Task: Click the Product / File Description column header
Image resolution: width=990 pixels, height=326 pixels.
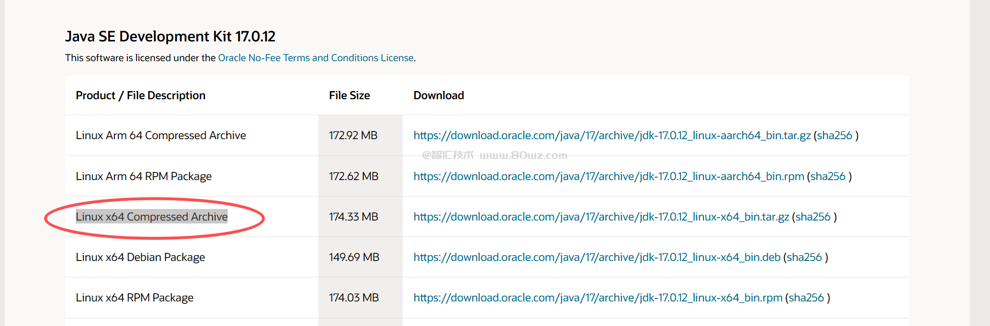Action: [140, 95]
